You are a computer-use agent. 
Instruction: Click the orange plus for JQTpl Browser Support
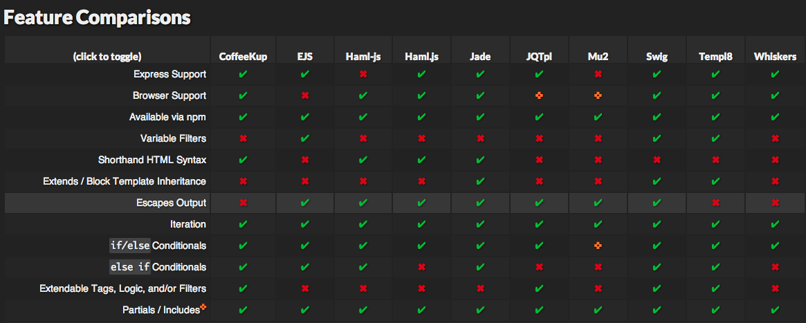coord(538,95)
